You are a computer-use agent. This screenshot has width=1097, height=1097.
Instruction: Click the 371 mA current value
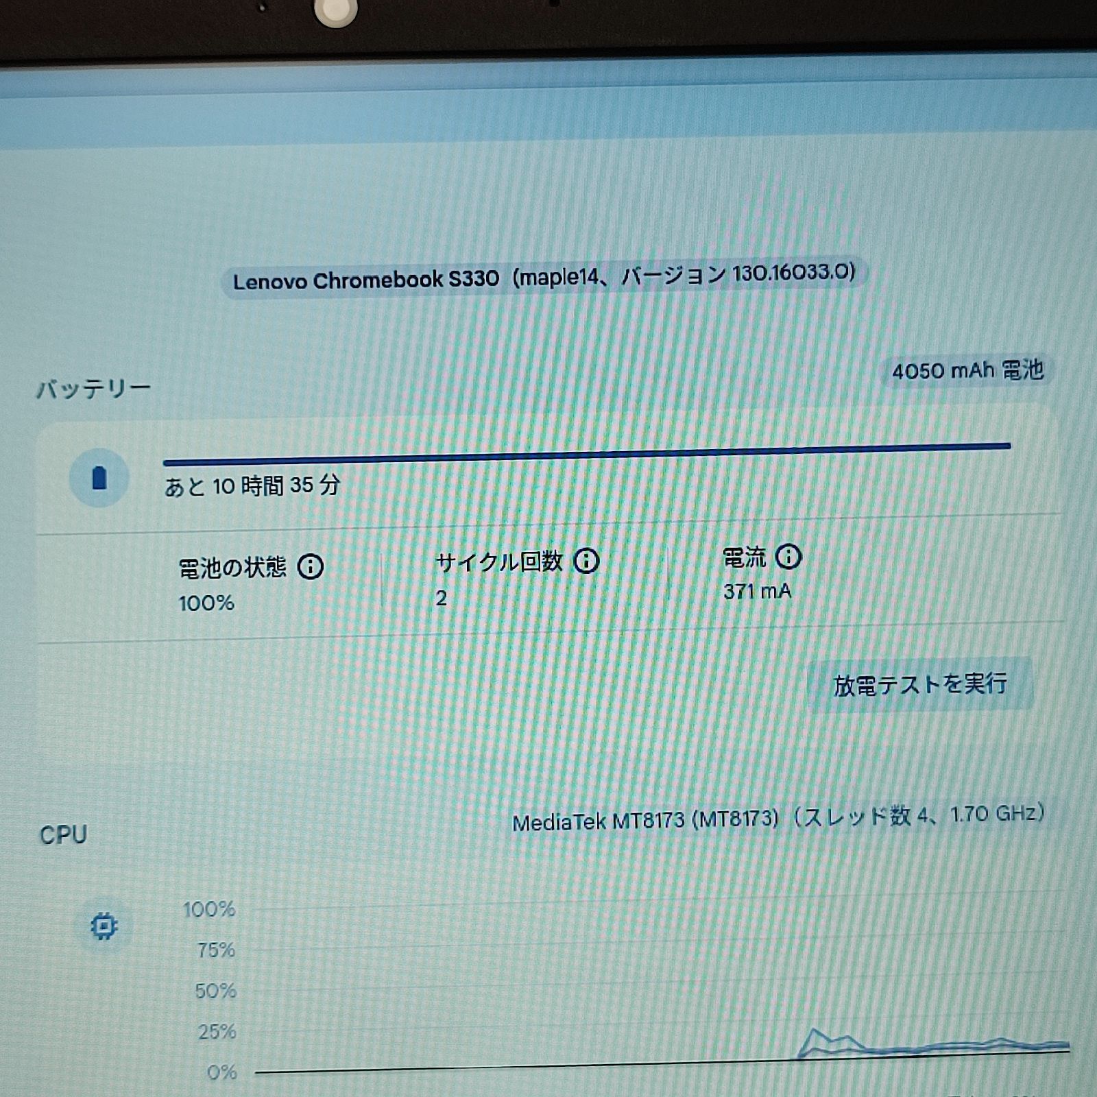click(757, 591)
